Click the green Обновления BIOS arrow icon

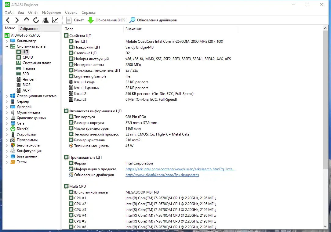point(90,20)
